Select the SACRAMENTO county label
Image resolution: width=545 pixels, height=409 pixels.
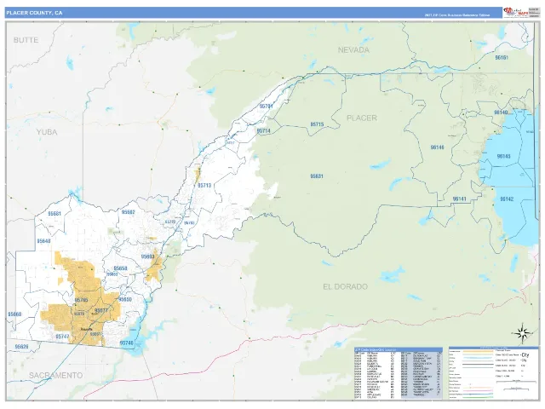(55, 376)
